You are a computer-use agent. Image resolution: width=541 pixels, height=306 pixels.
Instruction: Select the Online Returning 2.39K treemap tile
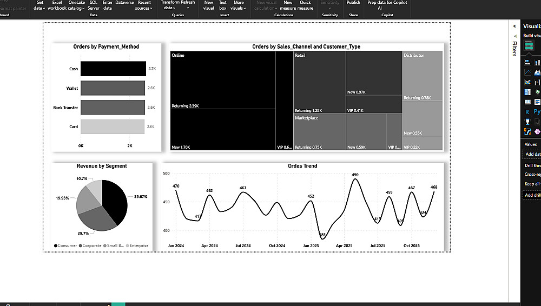pos(223,80)
